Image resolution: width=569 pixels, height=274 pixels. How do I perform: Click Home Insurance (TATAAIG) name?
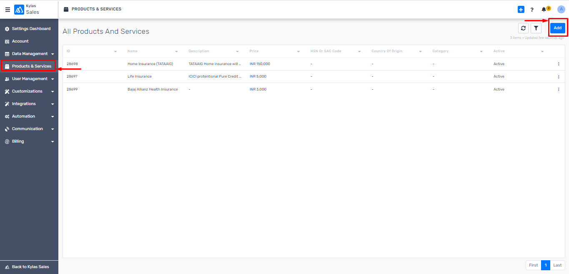point(150,64)
